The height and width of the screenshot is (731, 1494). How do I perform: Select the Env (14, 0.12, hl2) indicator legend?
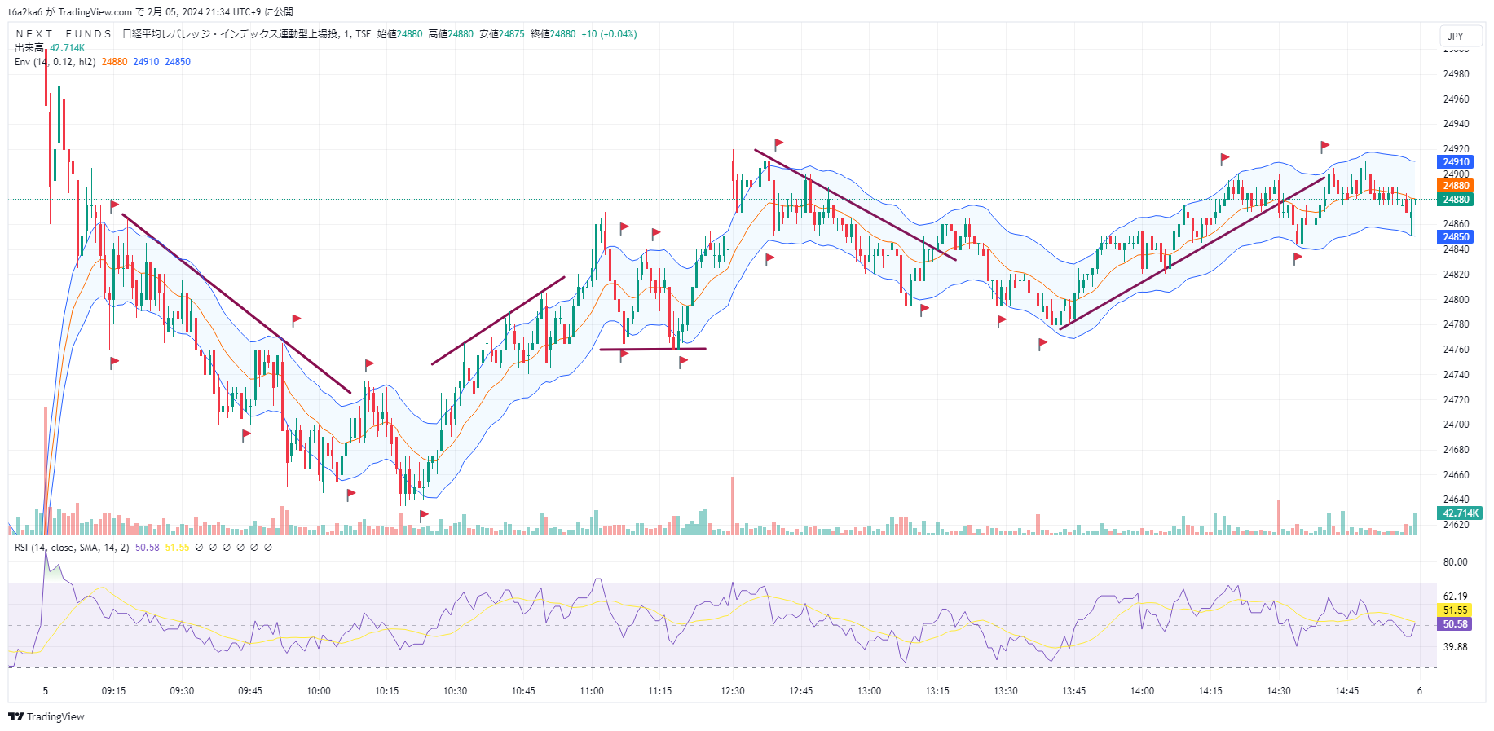55,62
